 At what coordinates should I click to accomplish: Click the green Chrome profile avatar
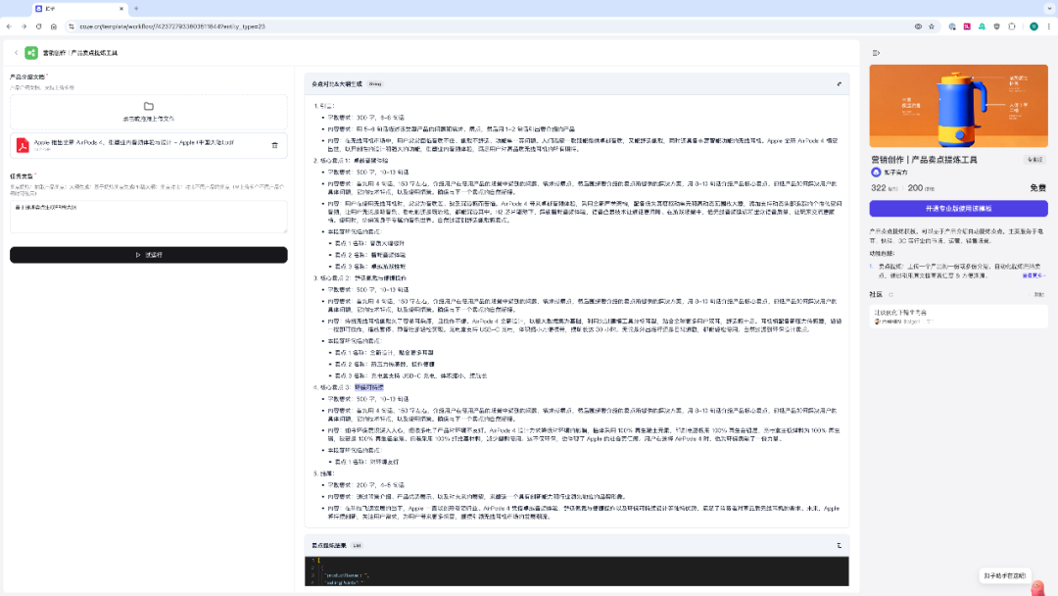coord(1034,26)
